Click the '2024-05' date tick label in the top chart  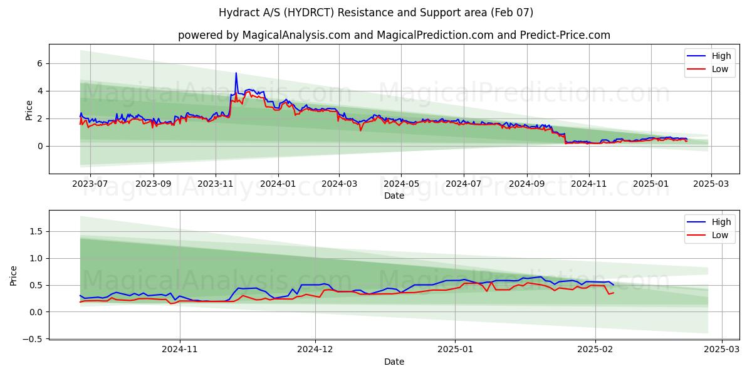(x=401, y=185)
